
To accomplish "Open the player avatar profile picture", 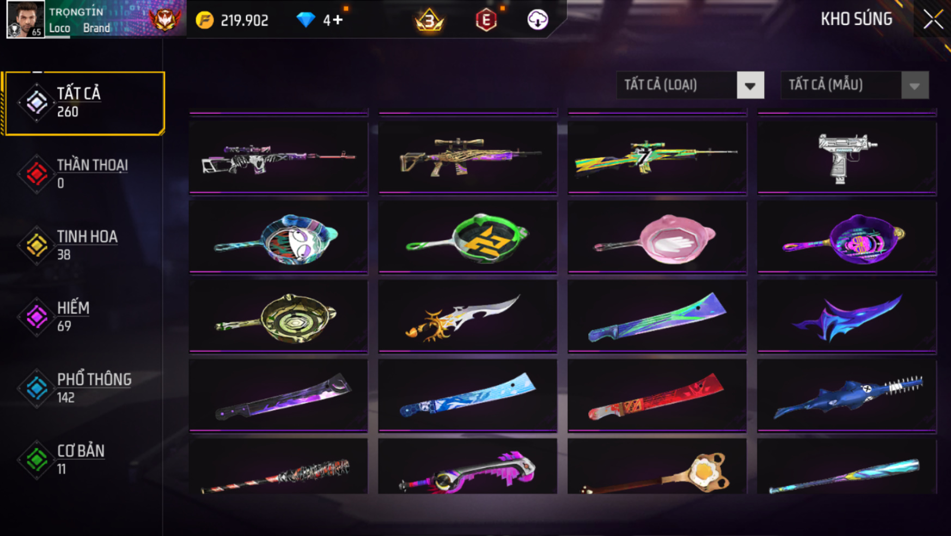I will [x=25, y=19].
